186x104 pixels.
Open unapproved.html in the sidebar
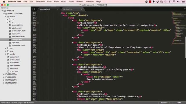(18, 45)
